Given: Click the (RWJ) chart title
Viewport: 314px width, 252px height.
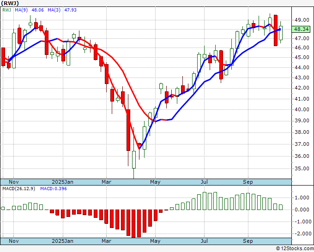Looking at the screenshot, I should pyautogui.click(x=10, y=3).
